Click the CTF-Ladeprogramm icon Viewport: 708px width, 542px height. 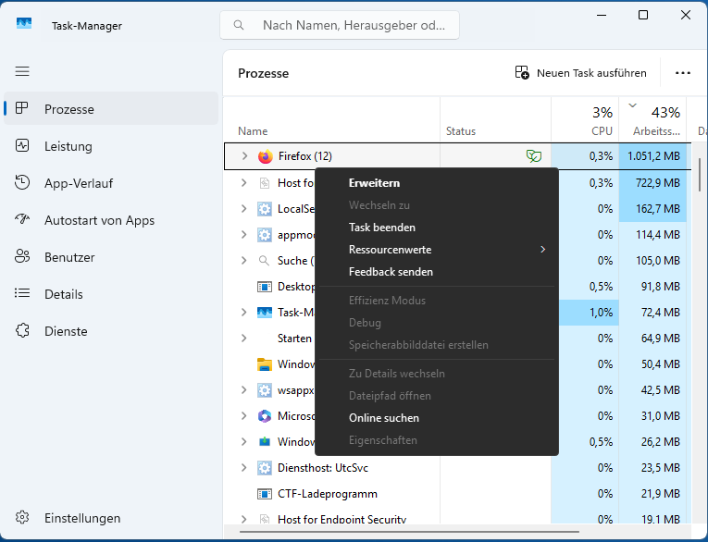click(264, 494)
